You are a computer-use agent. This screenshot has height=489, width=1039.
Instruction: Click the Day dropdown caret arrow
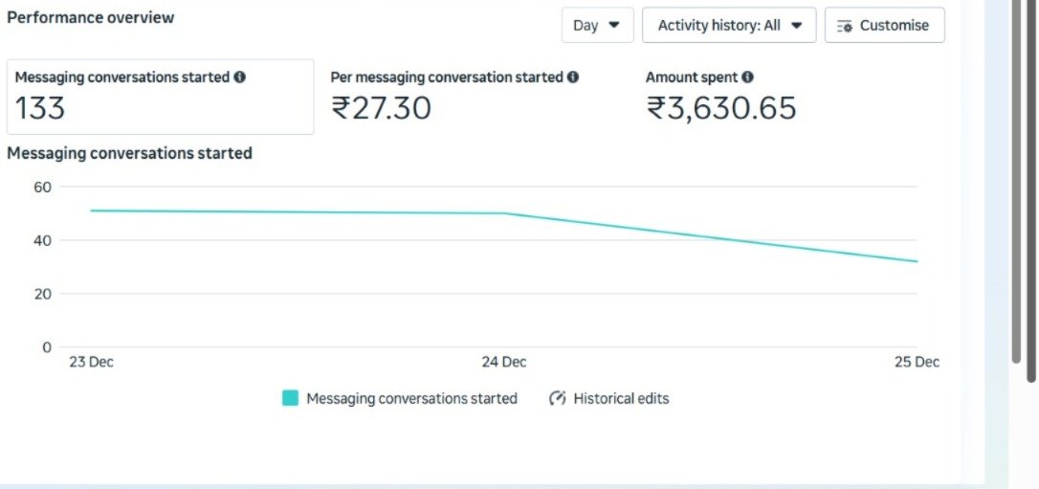pos(614,25)
